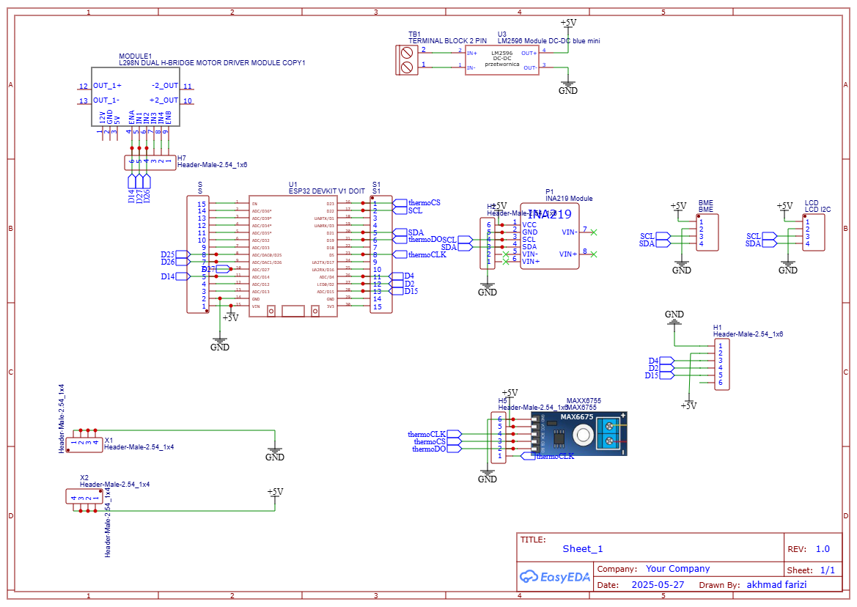
Task: Select the GND symbol above H1 header
Action: pos(674,317)
